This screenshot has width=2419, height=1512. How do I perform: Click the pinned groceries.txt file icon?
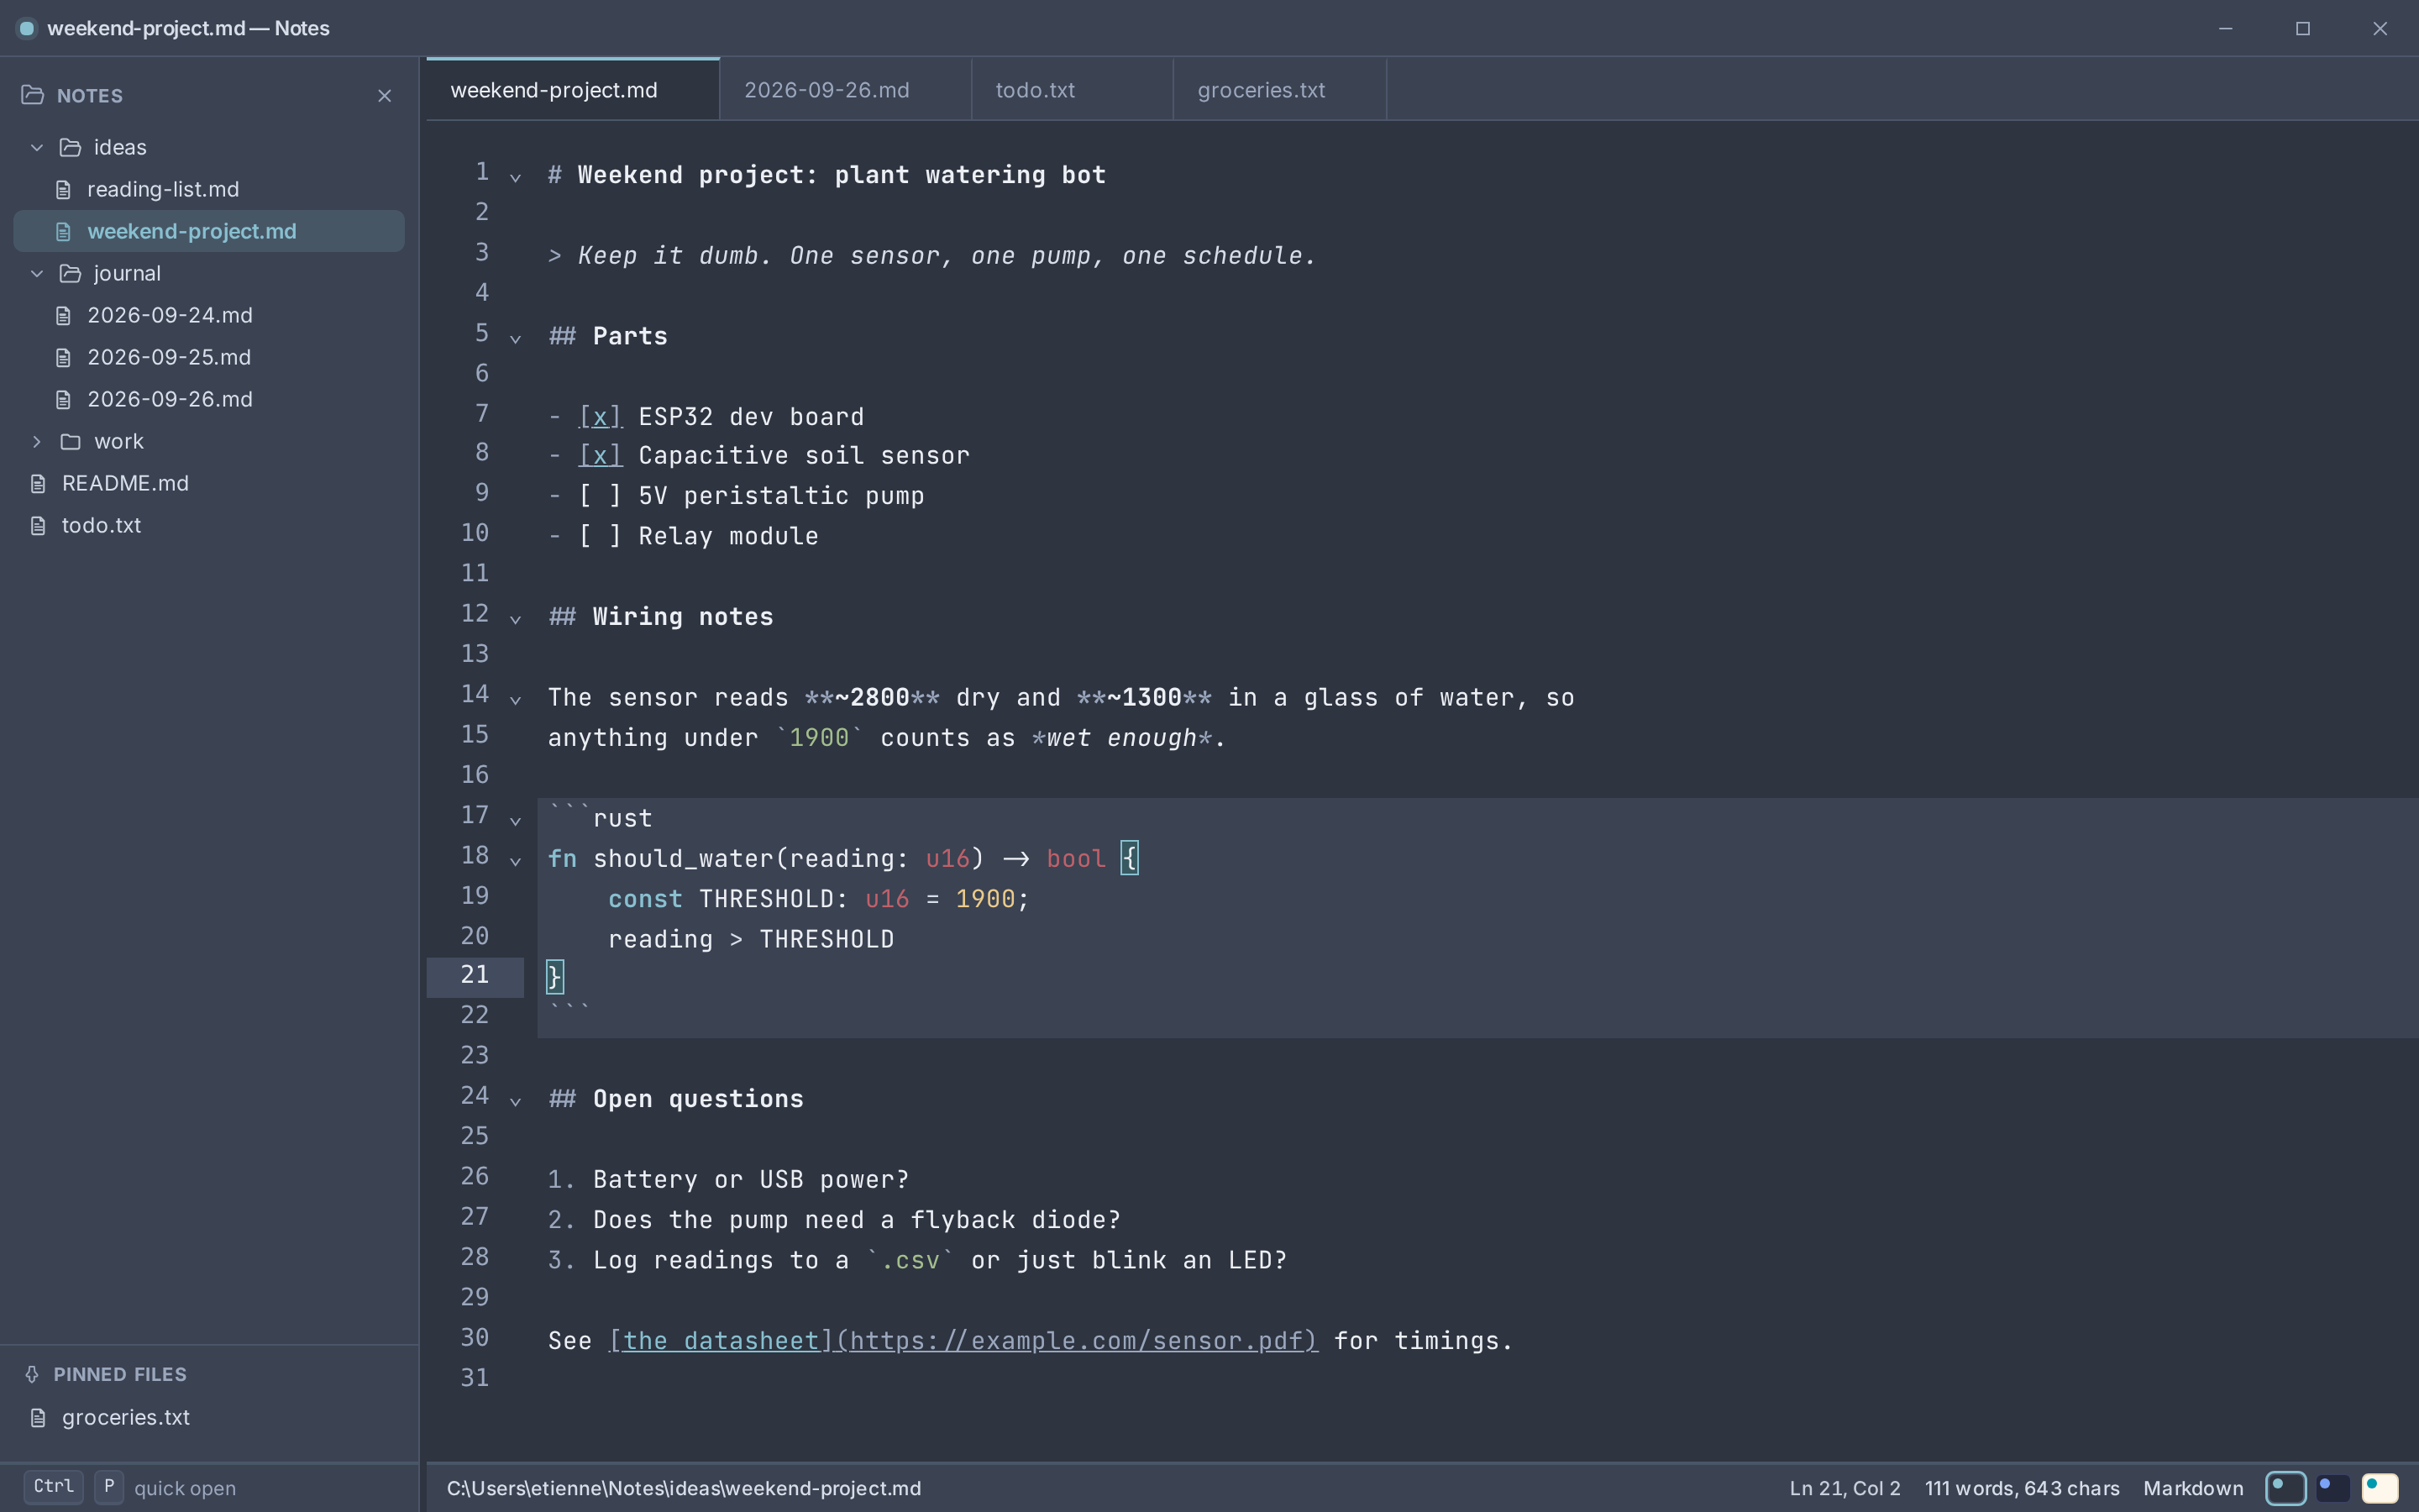tap(38, 1418)
